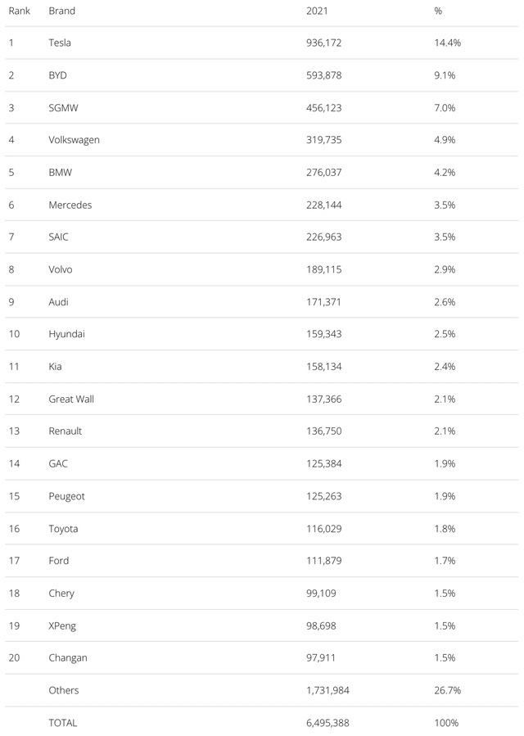Screen dimensions: 524x736
Task: Click the Changan brand name
Action: tap(68, 658)
